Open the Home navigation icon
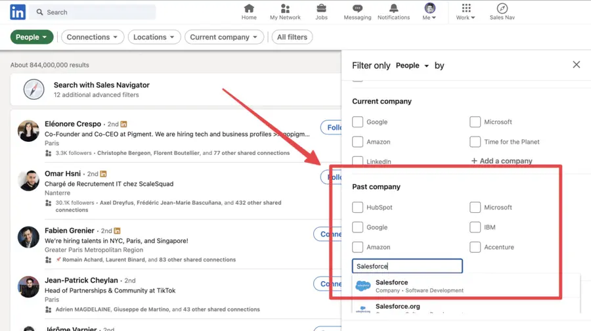The width and height of the screenshot is (591, 331). point(249,9)
